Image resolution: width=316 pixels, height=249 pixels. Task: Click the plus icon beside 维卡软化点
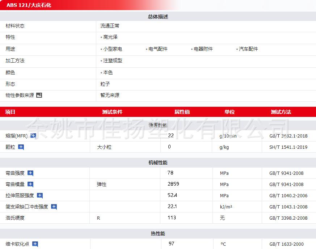(35, 244)
